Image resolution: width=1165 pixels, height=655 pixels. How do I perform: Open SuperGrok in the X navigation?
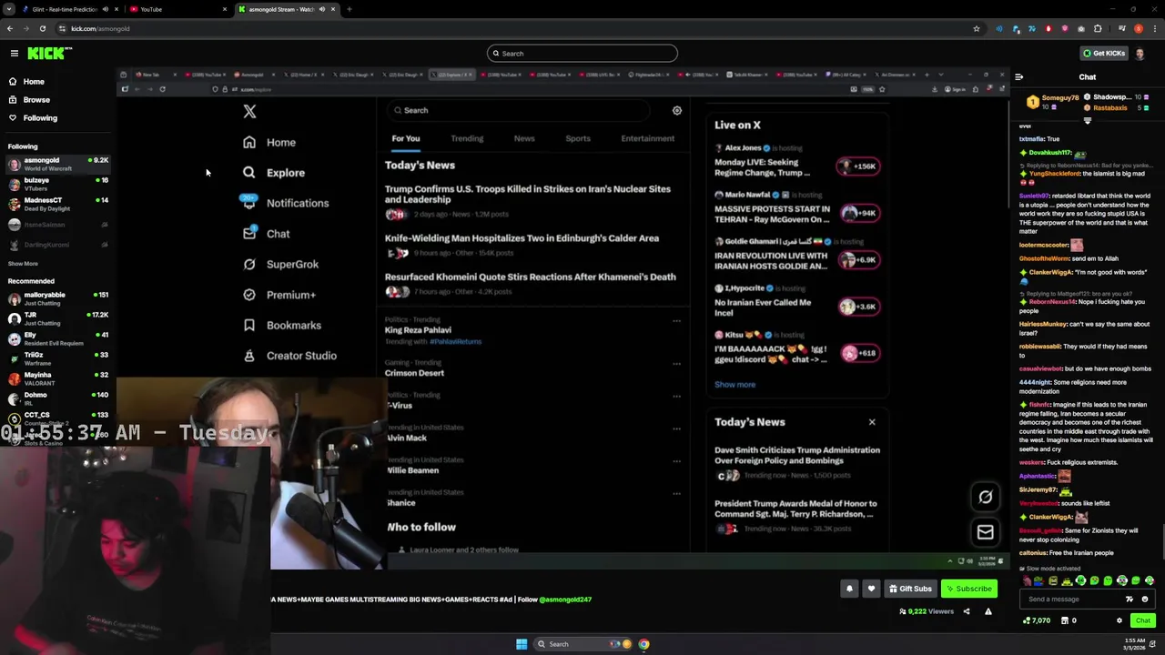point(280,265)
